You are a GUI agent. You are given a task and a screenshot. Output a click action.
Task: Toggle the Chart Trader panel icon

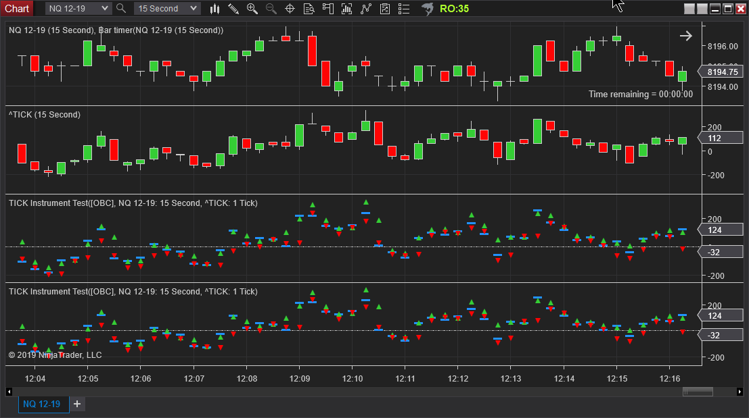[328, 9]
